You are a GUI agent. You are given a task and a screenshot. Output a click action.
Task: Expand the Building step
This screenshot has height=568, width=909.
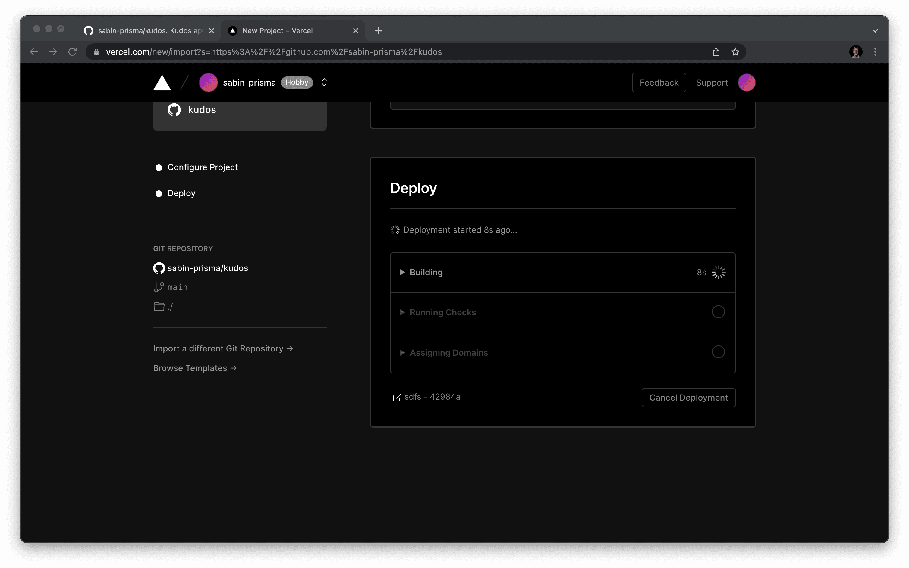(x=402, y=272)
